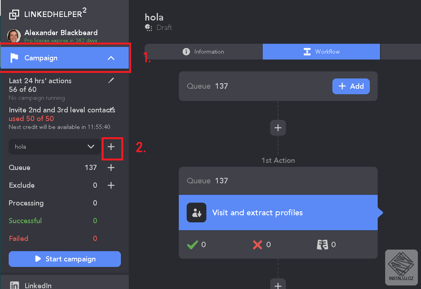421x289 pixels.
Task: Click the Visit and extract profiles action icon
Action: click(196, 212)
